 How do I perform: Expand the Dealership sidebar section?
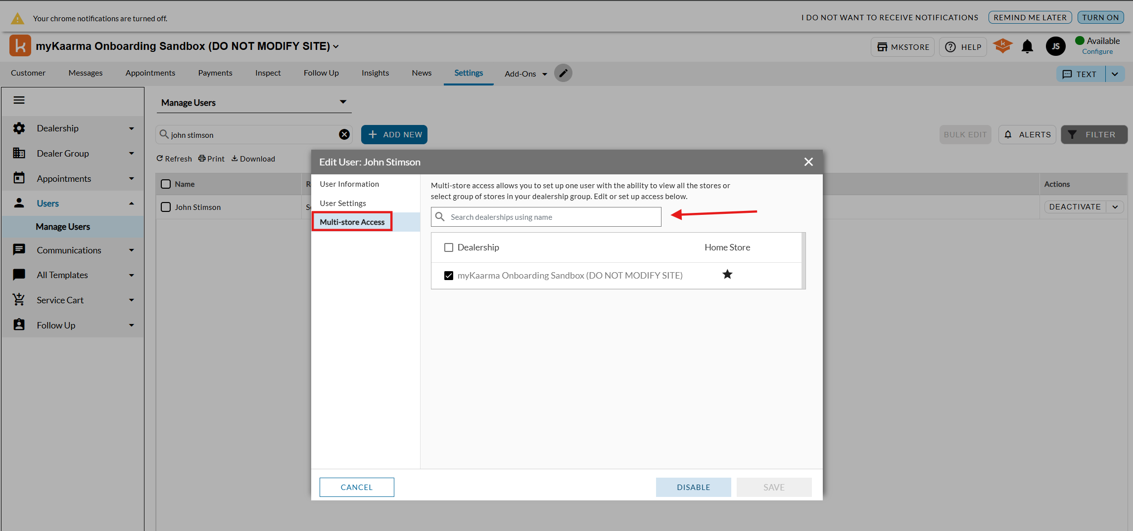point(132,128)
